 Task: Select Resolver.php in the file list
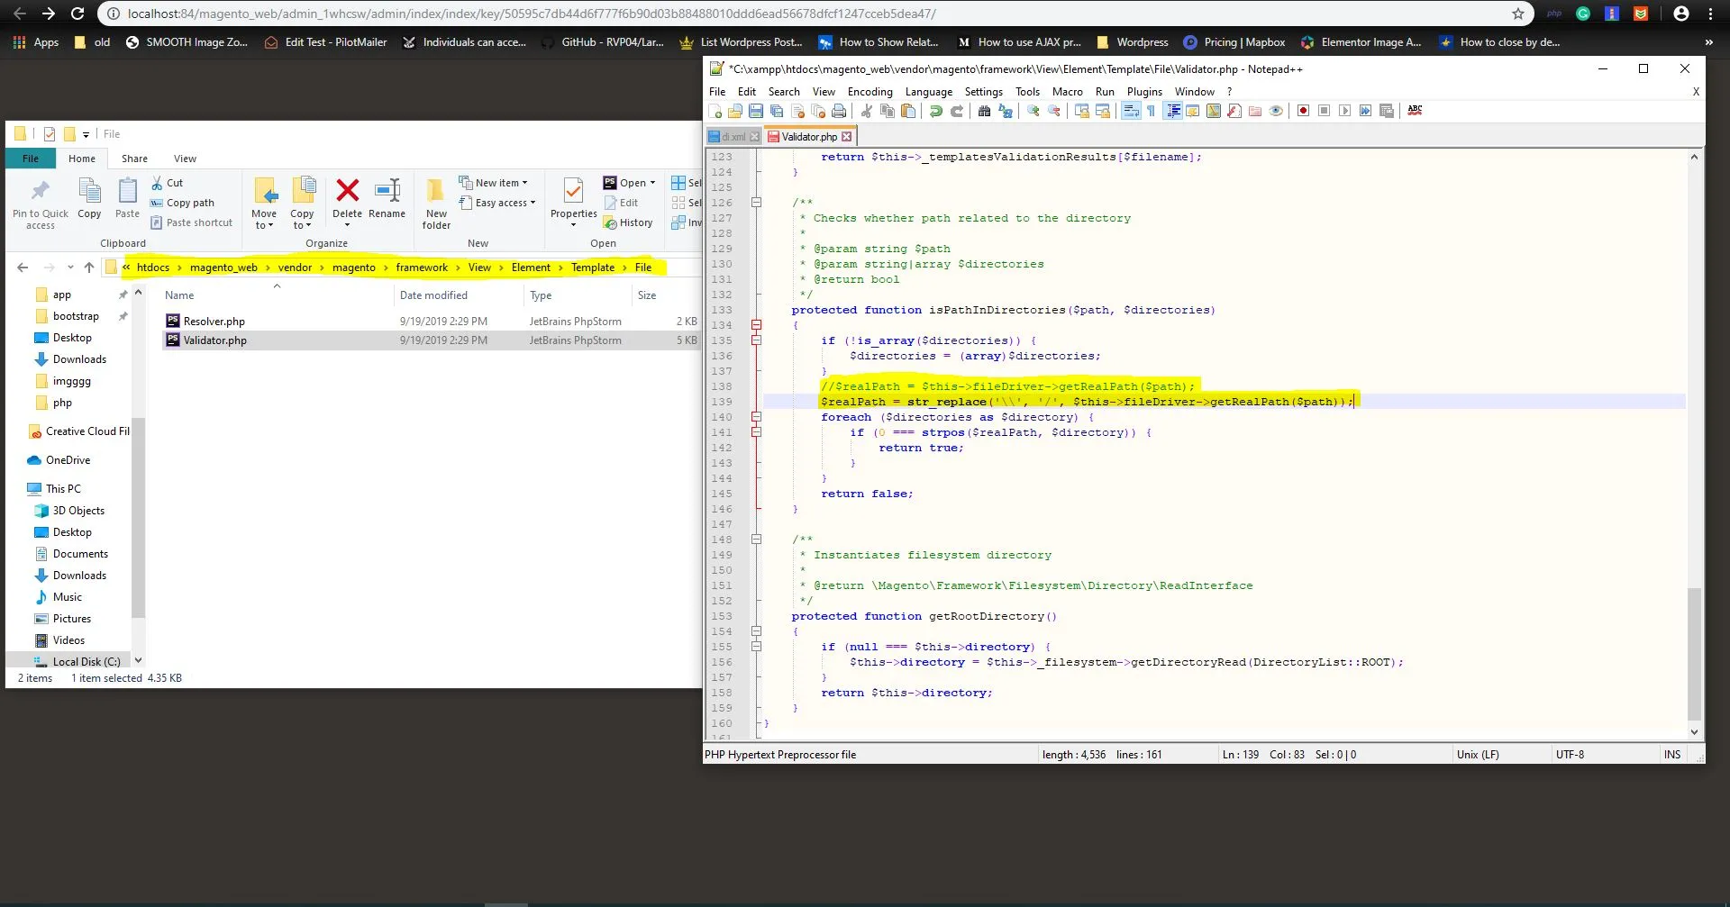click(214, 322)
